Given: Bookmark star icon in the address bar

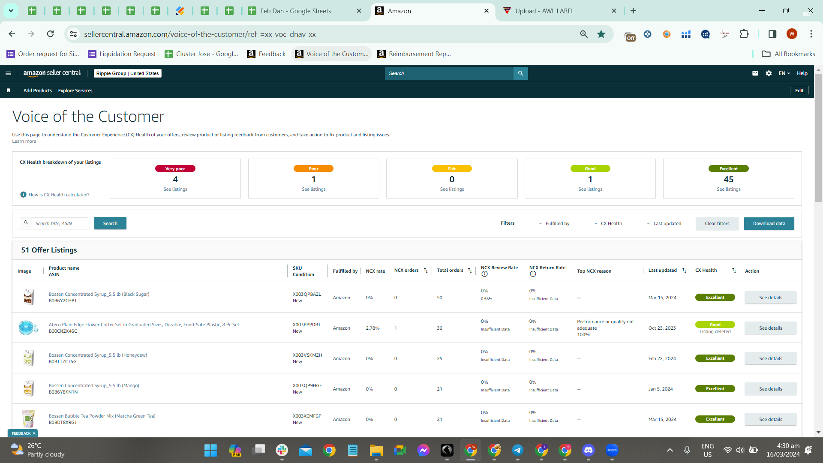Looking at the screenshot, I should point(601,34).
